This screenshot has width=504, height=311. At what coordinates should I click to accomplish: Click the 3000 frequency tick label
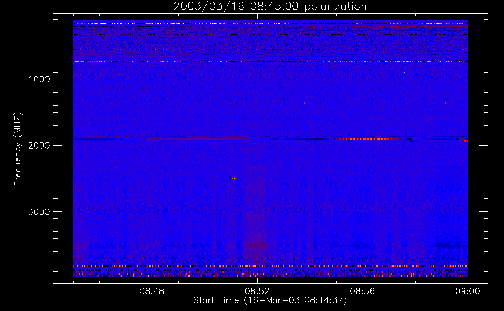[39, 212]
